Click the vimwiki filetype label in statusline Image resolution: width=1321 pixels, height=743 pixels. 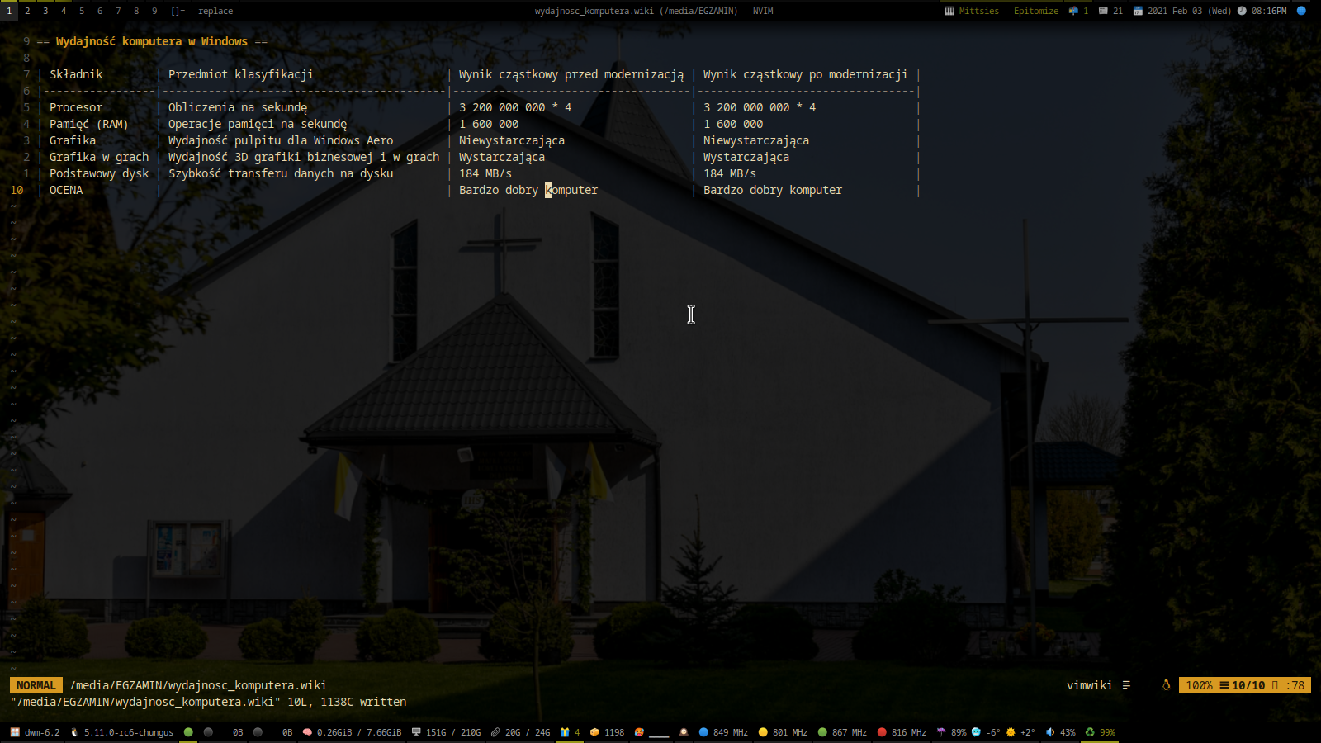coord(1089,685)
